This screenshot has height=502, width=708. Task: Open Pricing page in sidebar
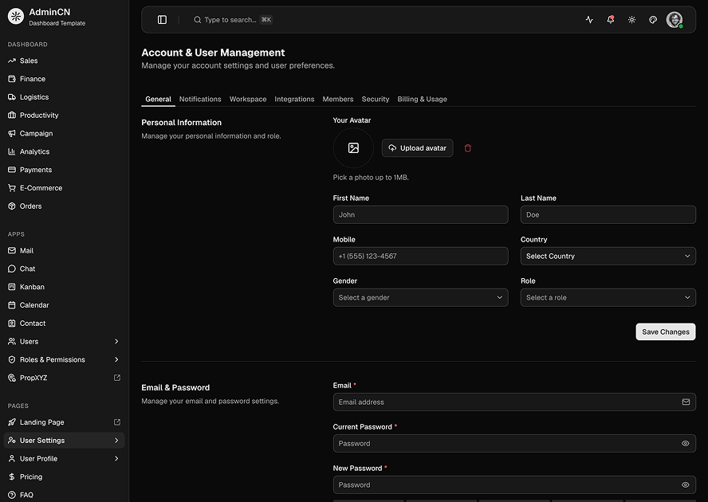coord(64,477)
